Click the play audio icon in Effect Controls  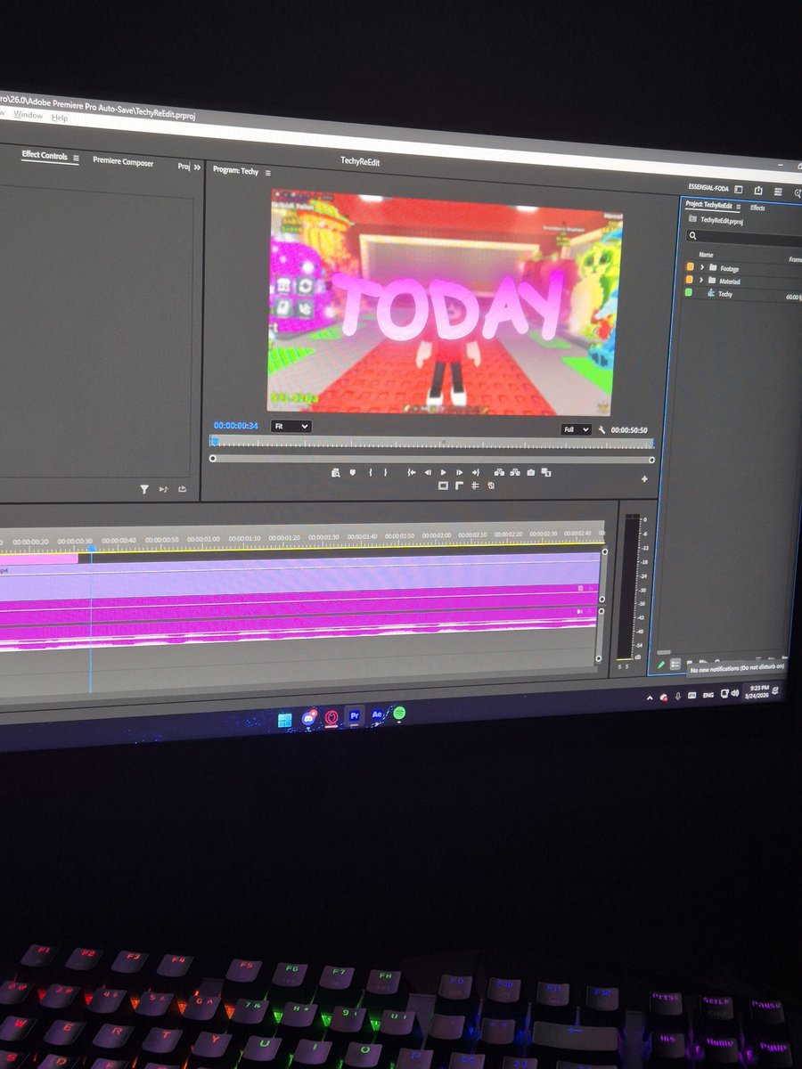164,489
